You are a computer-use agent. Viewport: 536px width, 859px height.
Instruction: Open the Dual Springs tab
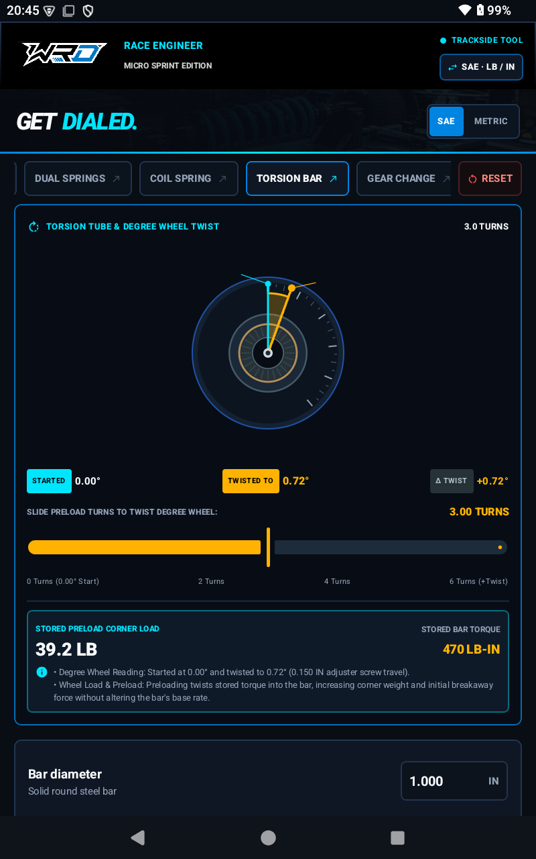(78, 179)
